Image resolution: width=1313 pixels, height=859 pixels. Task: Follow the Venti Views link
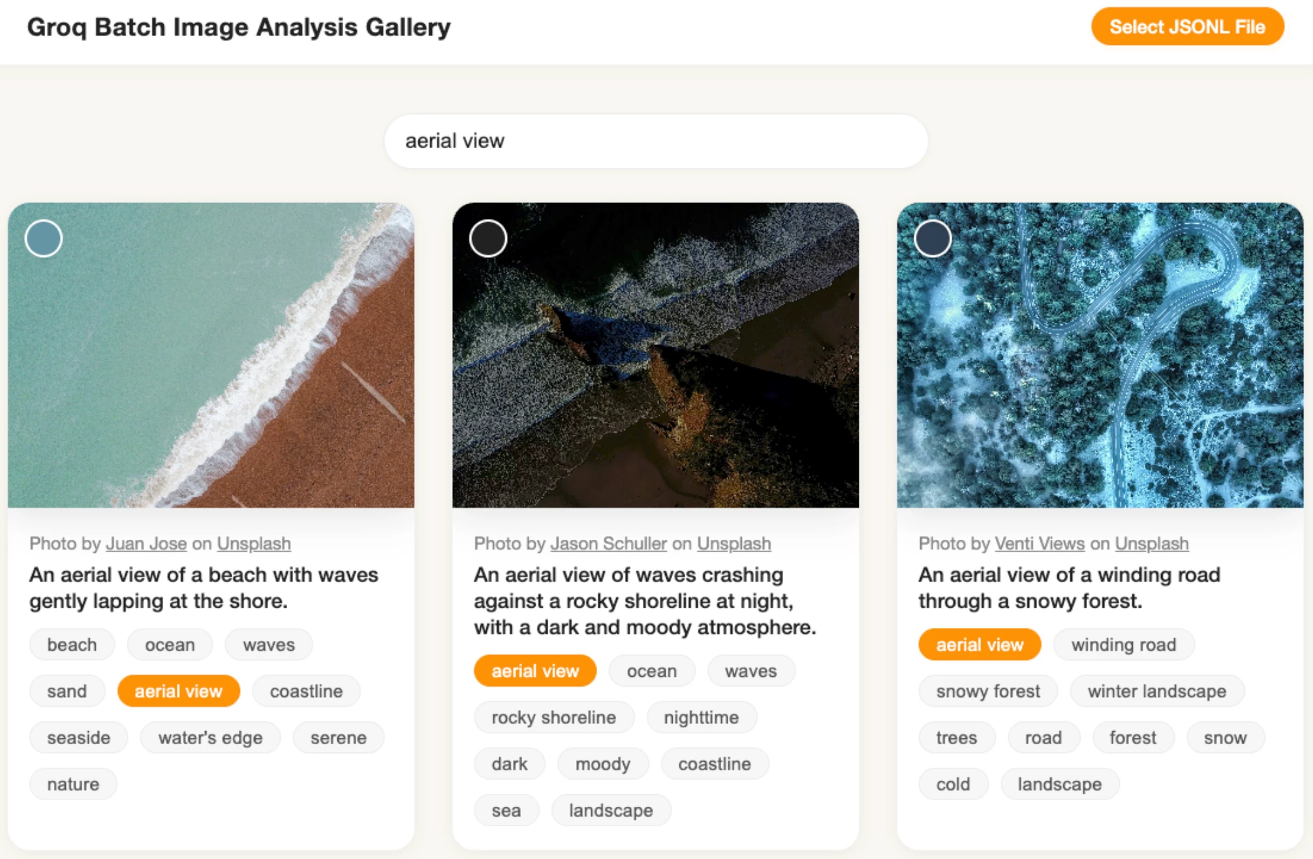click(1040, 543)
